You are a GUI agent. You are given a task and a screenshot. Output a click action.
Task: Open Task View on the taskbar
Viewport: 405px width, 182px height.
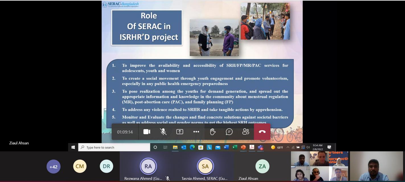tap(165, 147)
